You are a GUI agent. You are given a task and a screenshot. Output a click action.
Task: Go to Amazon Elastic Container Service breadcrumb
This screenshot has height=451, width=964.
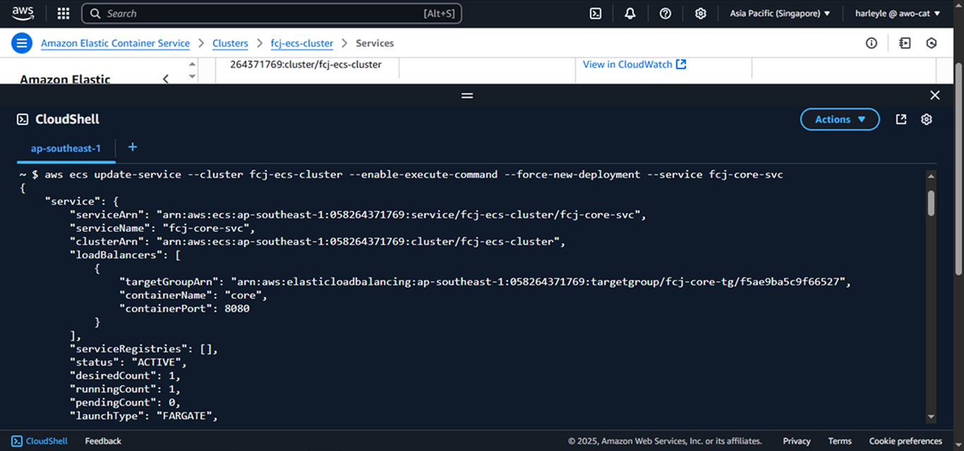coord(115,43)
